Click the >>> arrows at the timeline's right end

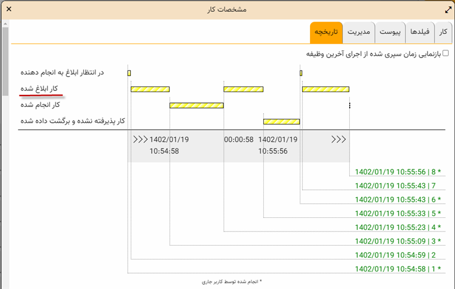click(x=338, y=139)
